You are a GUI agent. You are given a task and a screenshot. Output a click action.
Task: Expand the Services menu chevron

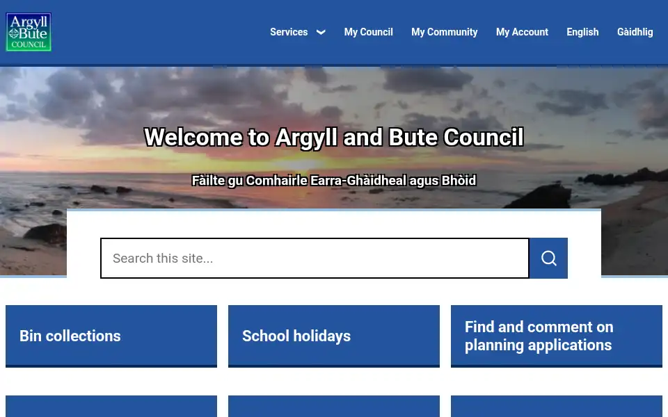(x=321, y=32)
